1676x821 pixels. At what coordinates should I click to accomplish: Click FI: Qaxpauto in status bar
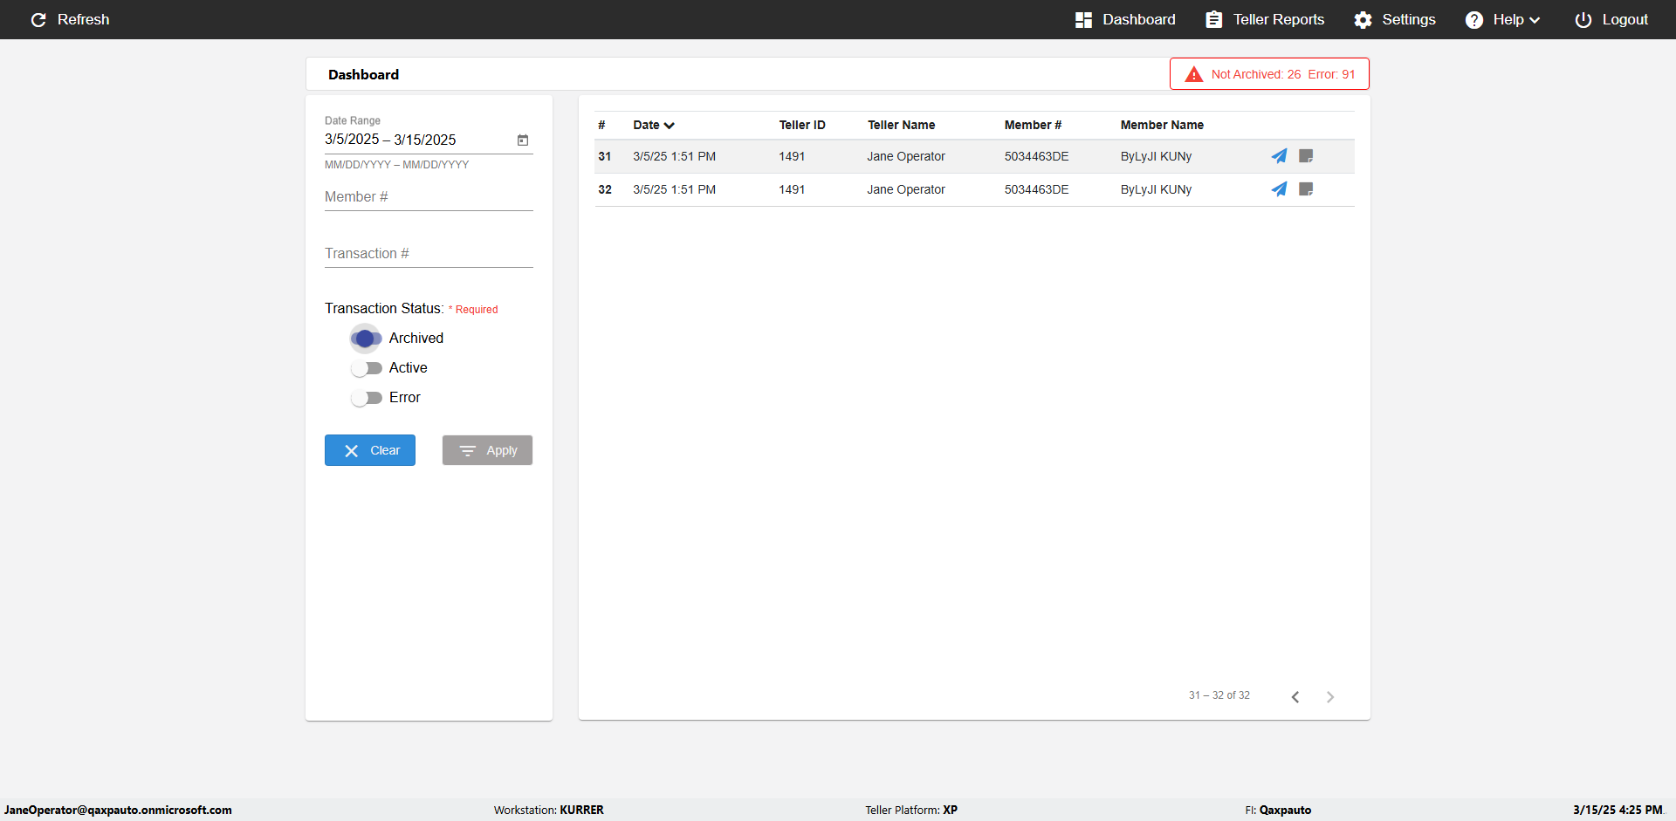[x=1278, y=810]
